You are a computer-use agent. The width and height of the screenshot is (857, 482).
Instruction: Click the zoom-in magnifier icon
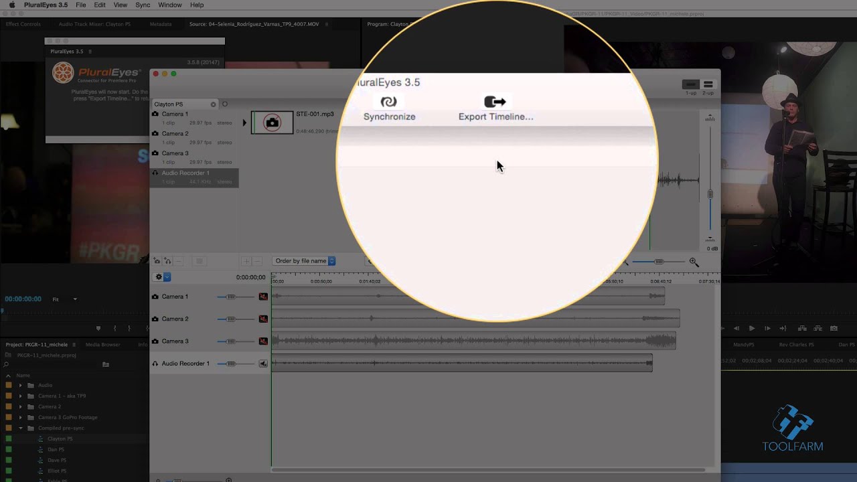click(694, 262)
